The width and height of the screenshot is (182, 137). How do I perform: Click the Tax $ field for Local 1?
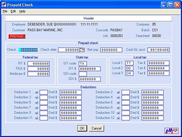pyautogui.click(x=158, y=63)
